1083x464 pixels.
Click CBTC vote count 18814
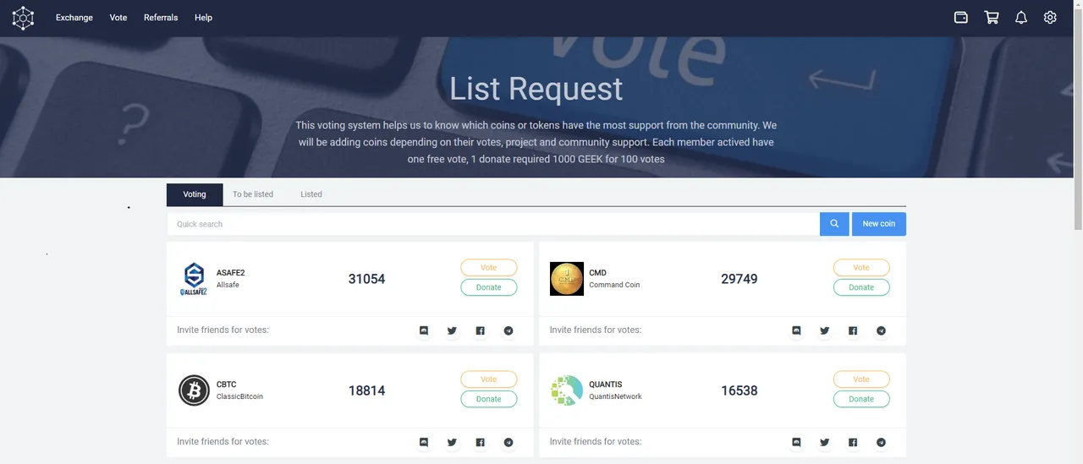pyautogui.click(x=366, y=390)
